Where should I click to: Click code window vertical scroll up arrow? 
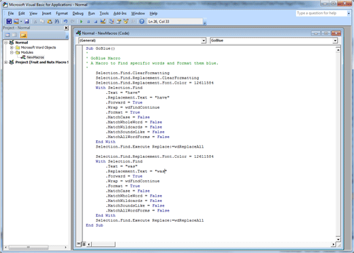(x=338, y=50)
